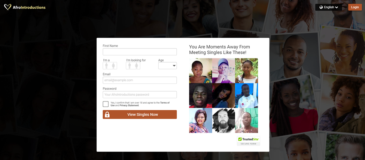The width and height of the screenshot is (365, 160).
Task: Open the Age dropdown
Action: point(168,66)
